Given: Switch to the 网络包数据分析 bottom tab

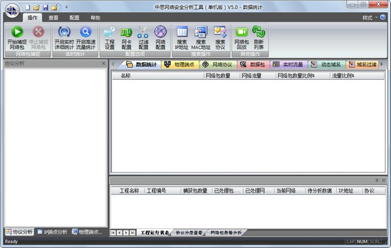Looking at the screenshot, I should 226,233.
